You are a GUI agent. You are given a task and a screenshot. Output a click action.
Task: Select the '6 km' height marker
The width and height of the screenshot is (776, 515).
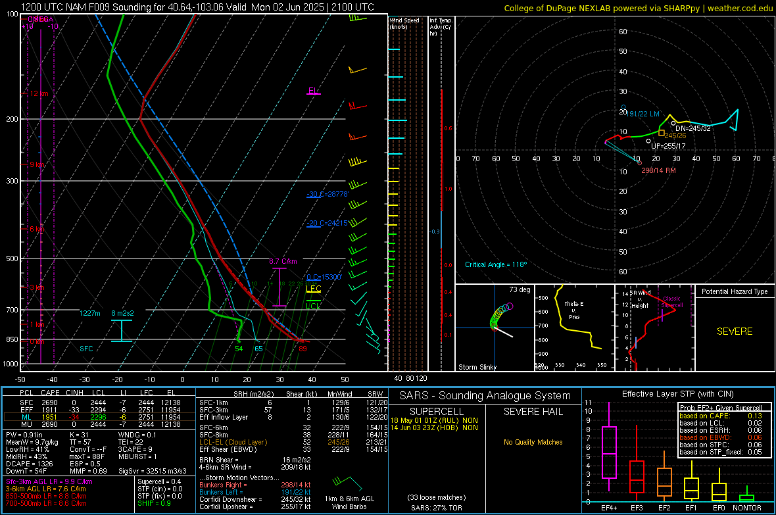click(37, 229)
